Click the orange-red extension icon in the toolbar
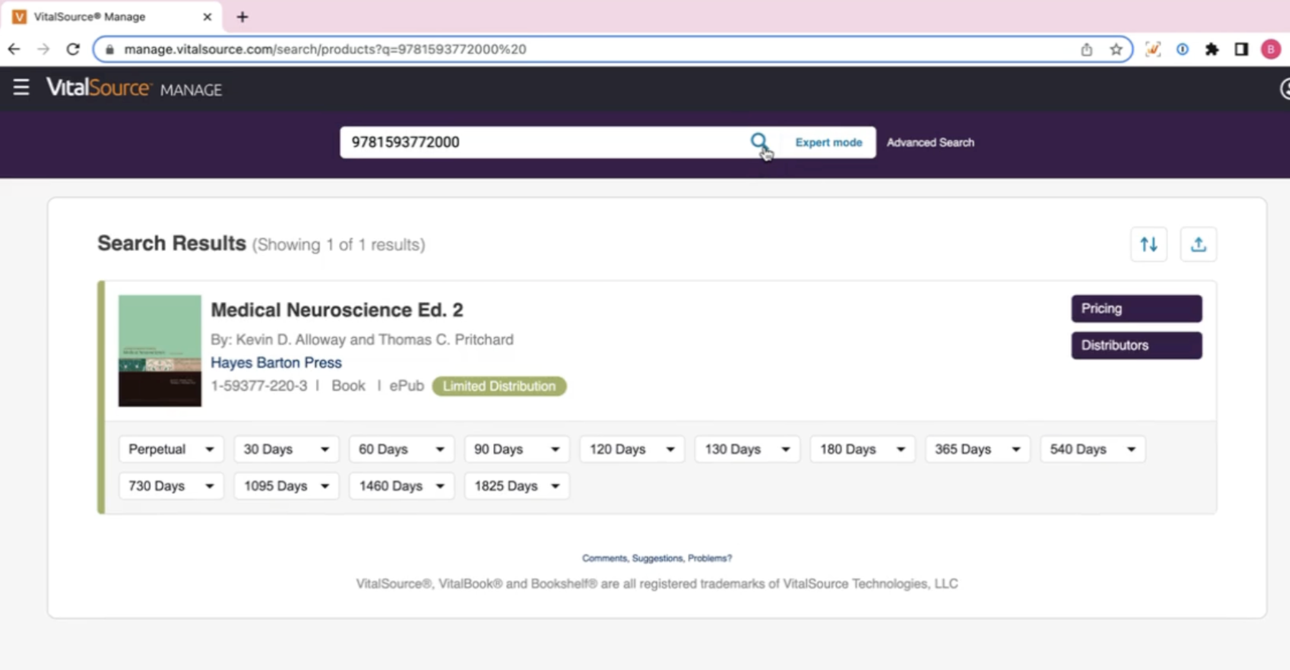The width and height of the screenshot is (1290, 670). (1153, 49)
